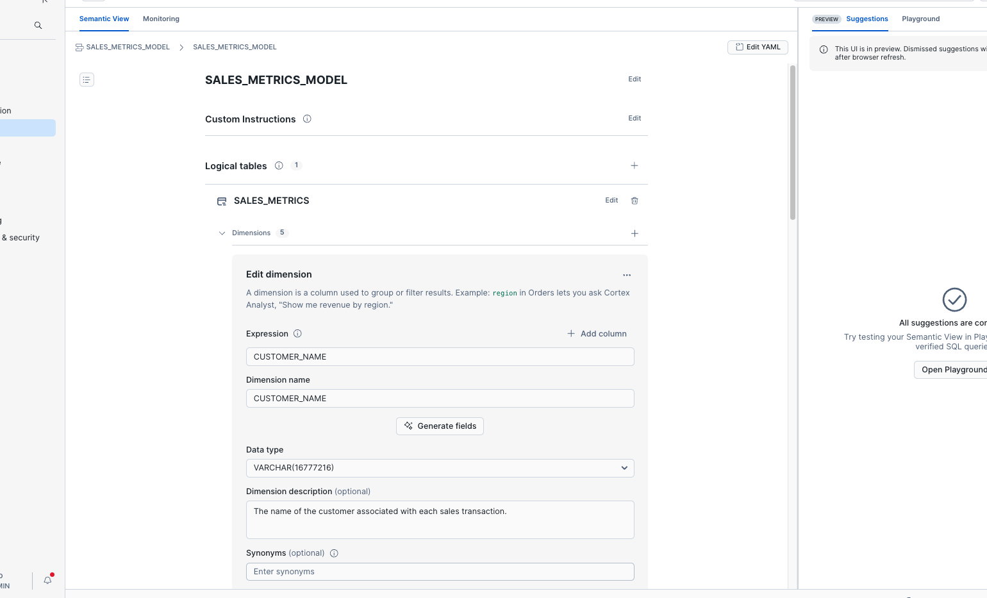This screenshot has width=987, height=598.
Task: Click Add column next to Expression
Action: [597, 334]
